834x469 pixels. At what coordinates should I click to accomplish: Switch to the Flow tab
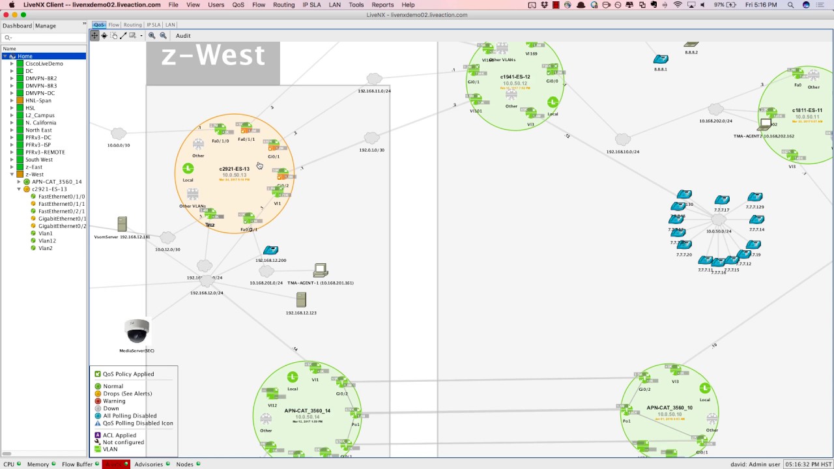(114, 25)
